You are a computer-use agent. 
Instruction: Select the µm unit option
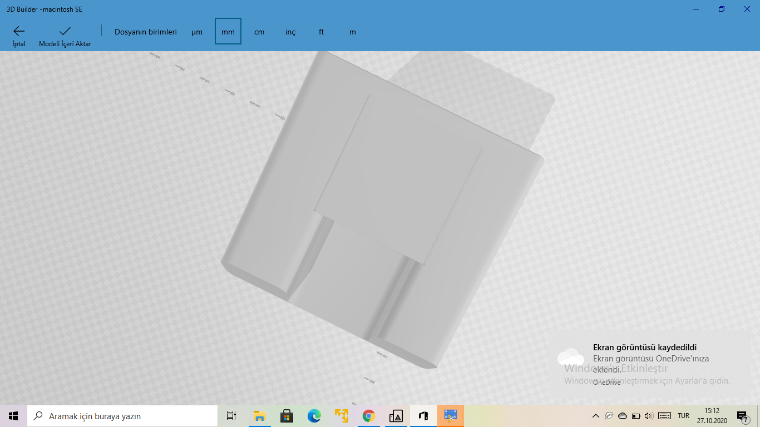coord(197,32)
